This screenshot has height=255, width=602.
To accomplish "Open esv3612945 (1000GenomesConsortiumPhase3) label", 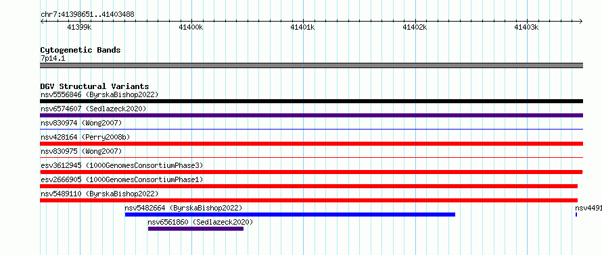I will pyautogui.click(x=122, y=165).
